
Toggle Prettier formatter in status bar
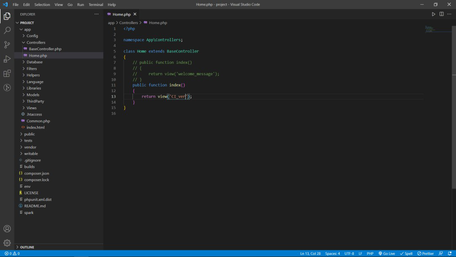pyautogui.click(x=425, y=254)
